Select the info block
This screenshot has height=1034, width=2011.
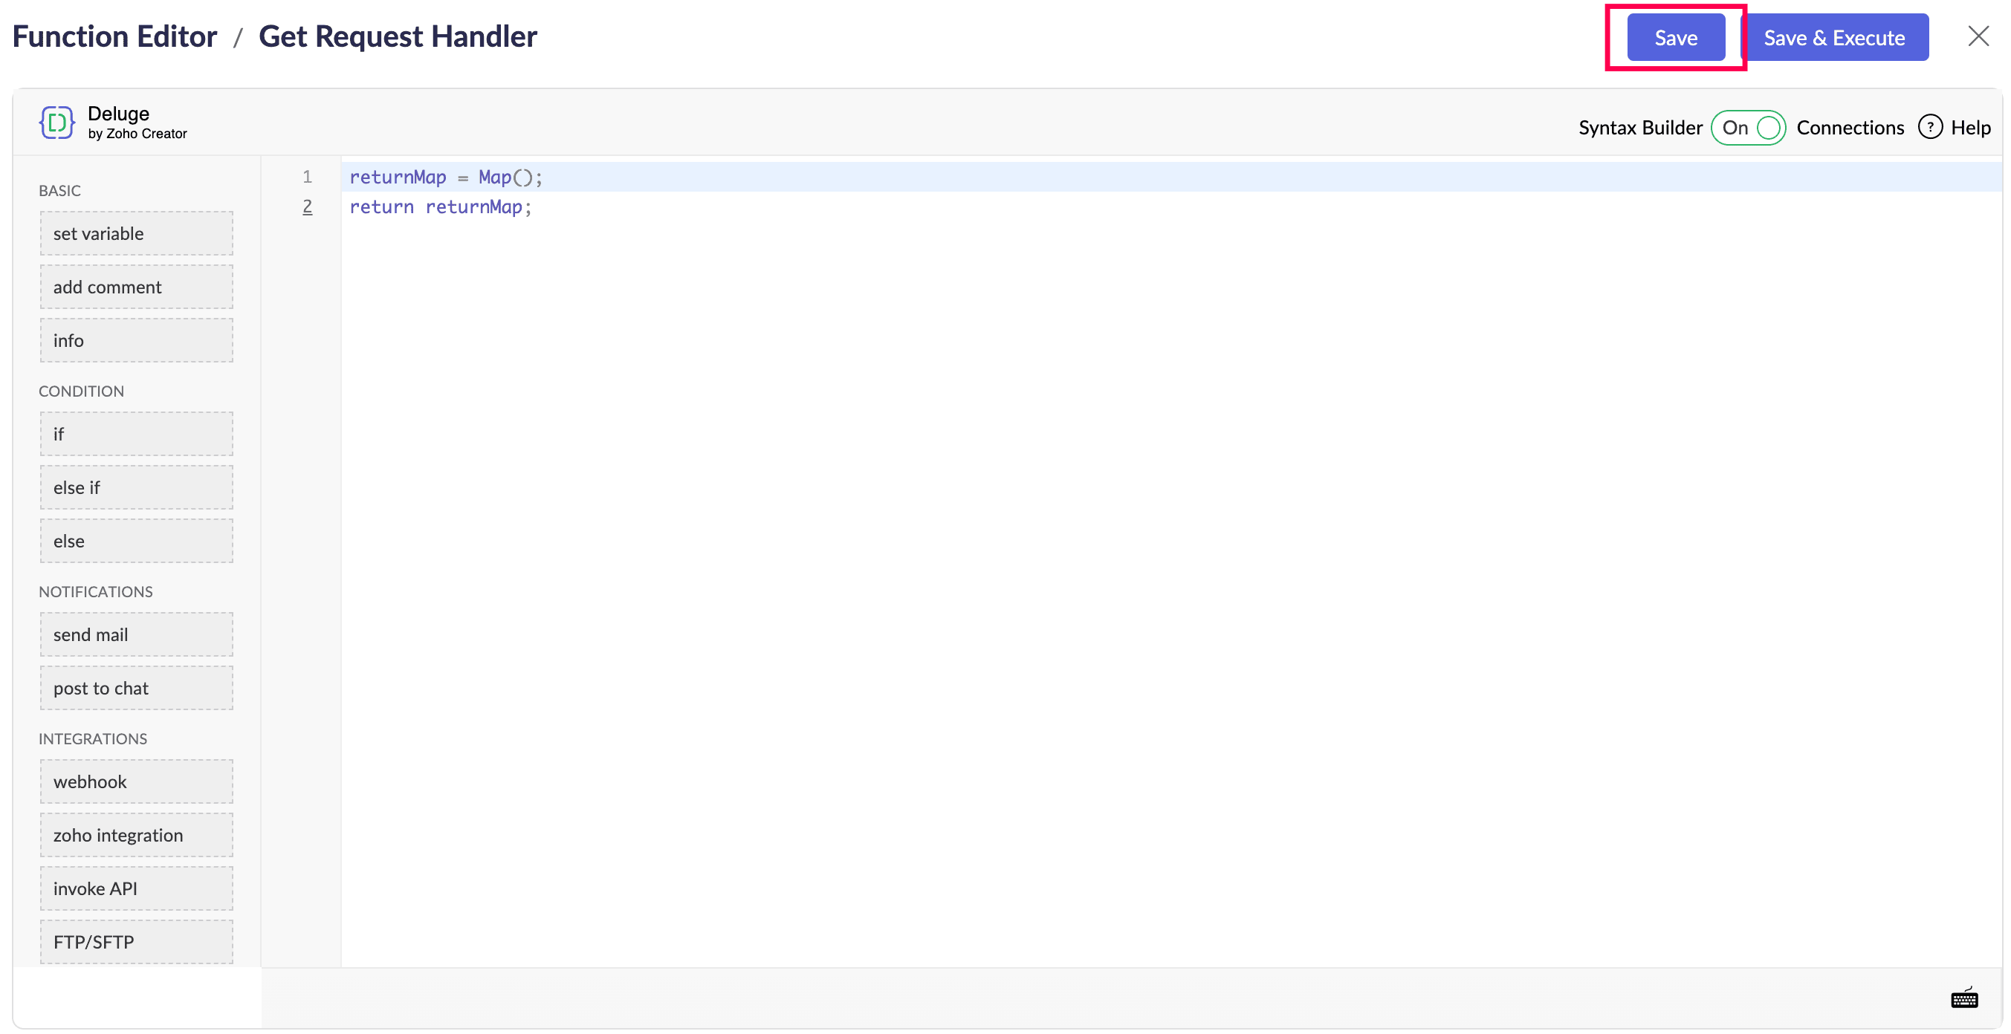tap(137, 340)
